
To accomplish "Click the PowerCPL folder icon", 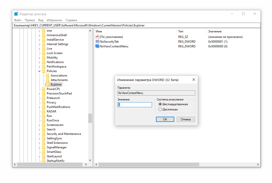I will coord(43,89).
